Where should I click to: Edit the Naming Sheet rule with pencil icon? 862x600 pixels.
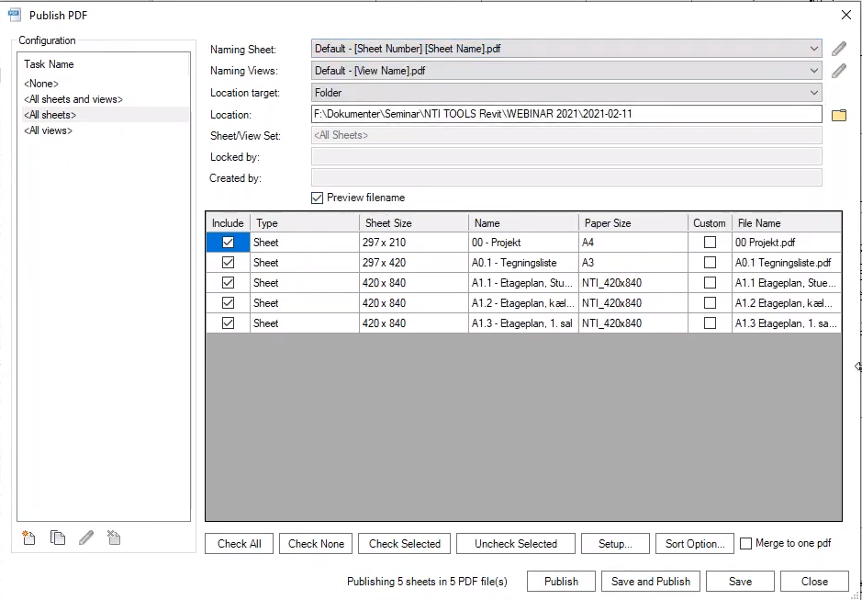pos(838,49)
